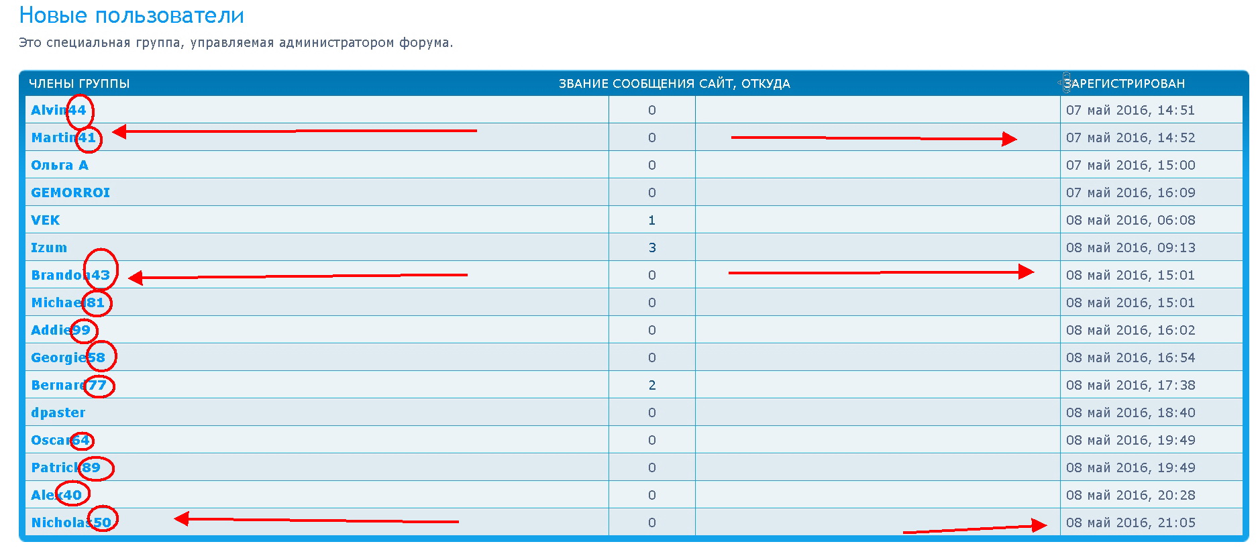Select the date 08 май 2016, 16:54
1260x548 pixels.
(x=1131, y=358)
